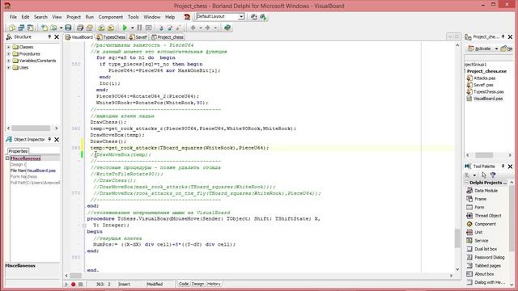Collapse the Delphi Projects palette category
Screen dimensions: 518x291
pos(467,183)
